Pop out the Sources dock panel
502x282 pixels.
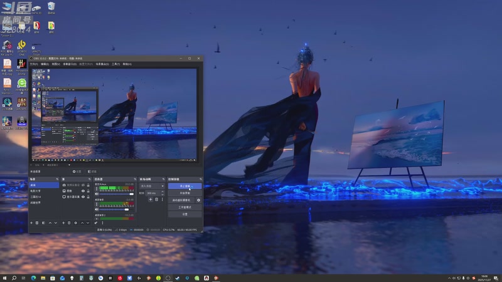click(90, 179)
